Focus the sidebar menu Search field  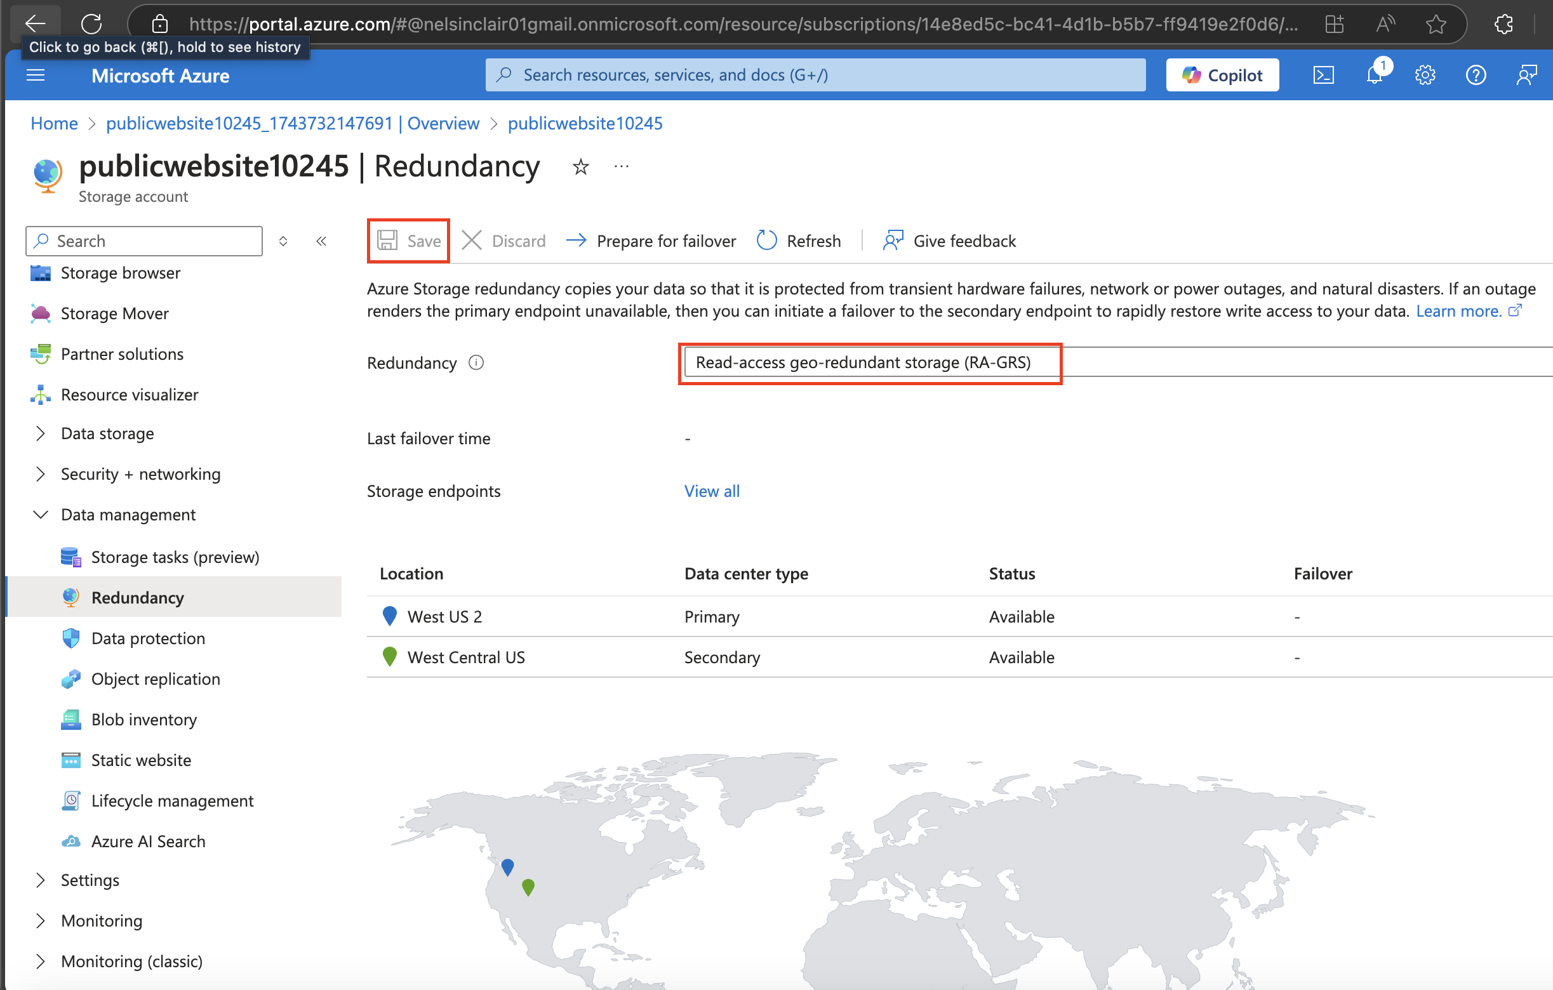pos(145,241)
